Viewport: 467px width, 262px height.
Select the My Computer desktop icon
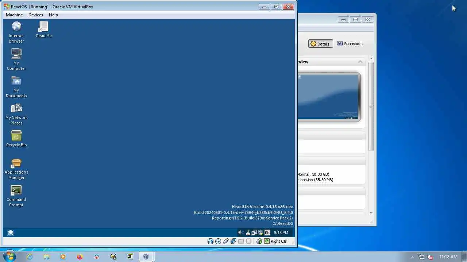tap(16, 59)
